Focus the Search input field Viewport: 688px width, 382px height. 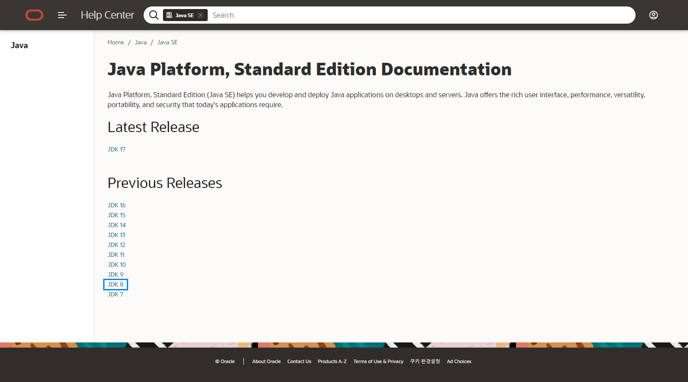[421, 15]
